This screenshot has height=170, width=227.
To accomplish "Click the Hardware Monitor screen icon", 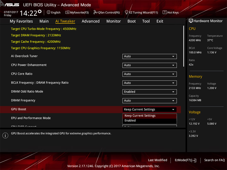I will point(191,21).
